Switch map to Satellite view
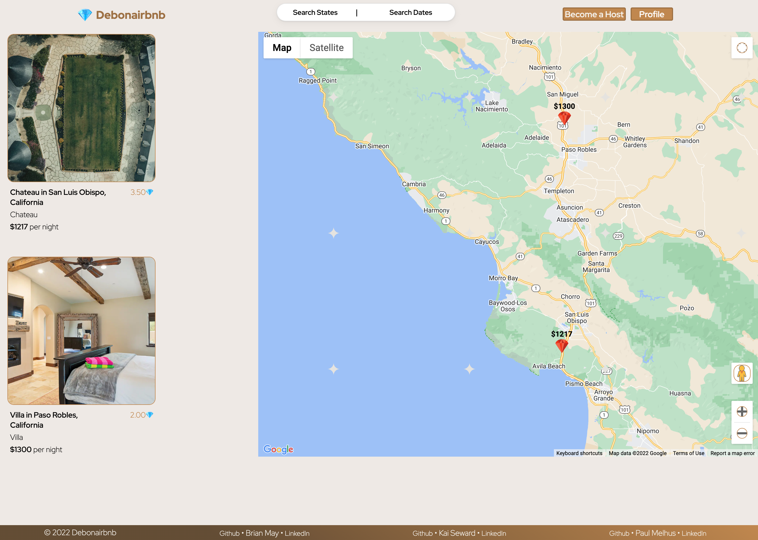This screenshot has width=758, height=540. coord(326,48)
